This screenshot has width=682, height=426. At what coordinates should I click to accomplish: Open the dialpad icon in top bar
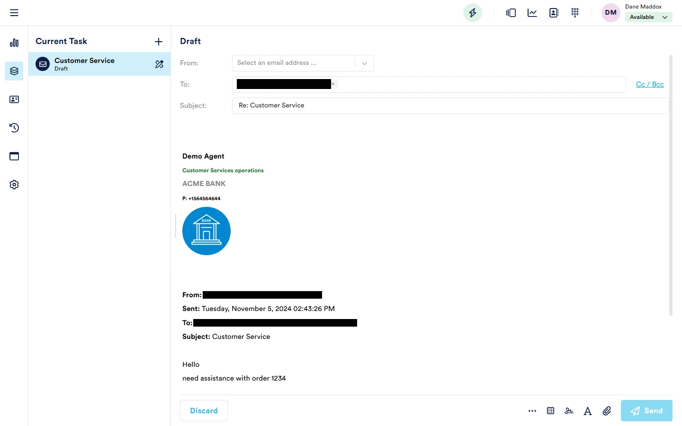(x=575, y=13)
